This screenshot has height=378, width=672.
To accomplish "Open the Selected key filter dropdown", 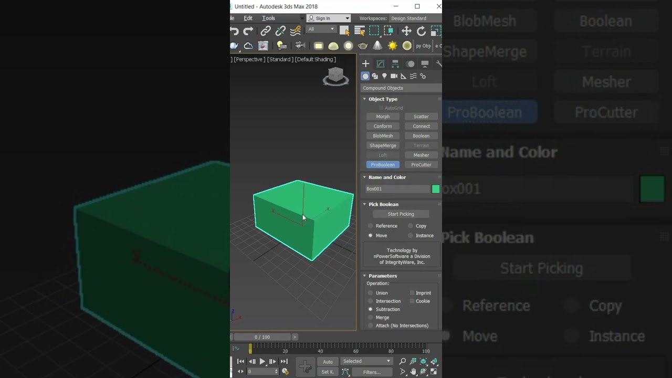I will coord(366,361).
